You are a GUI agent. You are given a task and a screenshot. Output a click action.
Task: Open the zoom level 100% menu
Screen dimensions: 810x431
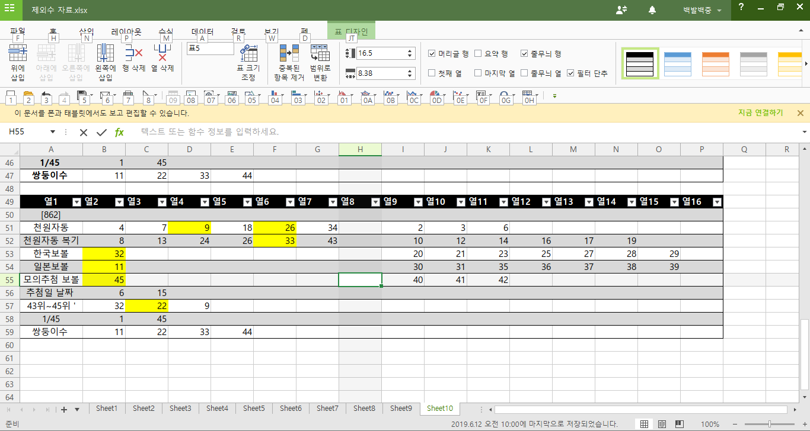710,424
